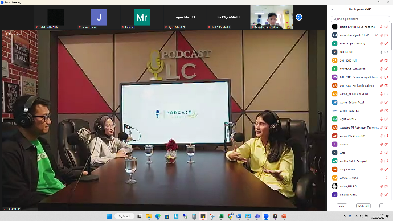Select the Mr avatar video tile
The image size is (393, 221).
(x=142, y=17)
